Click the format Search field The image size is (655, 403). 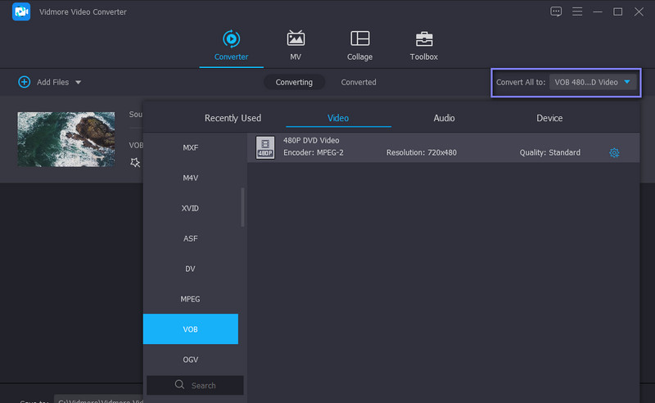(195, 385)
